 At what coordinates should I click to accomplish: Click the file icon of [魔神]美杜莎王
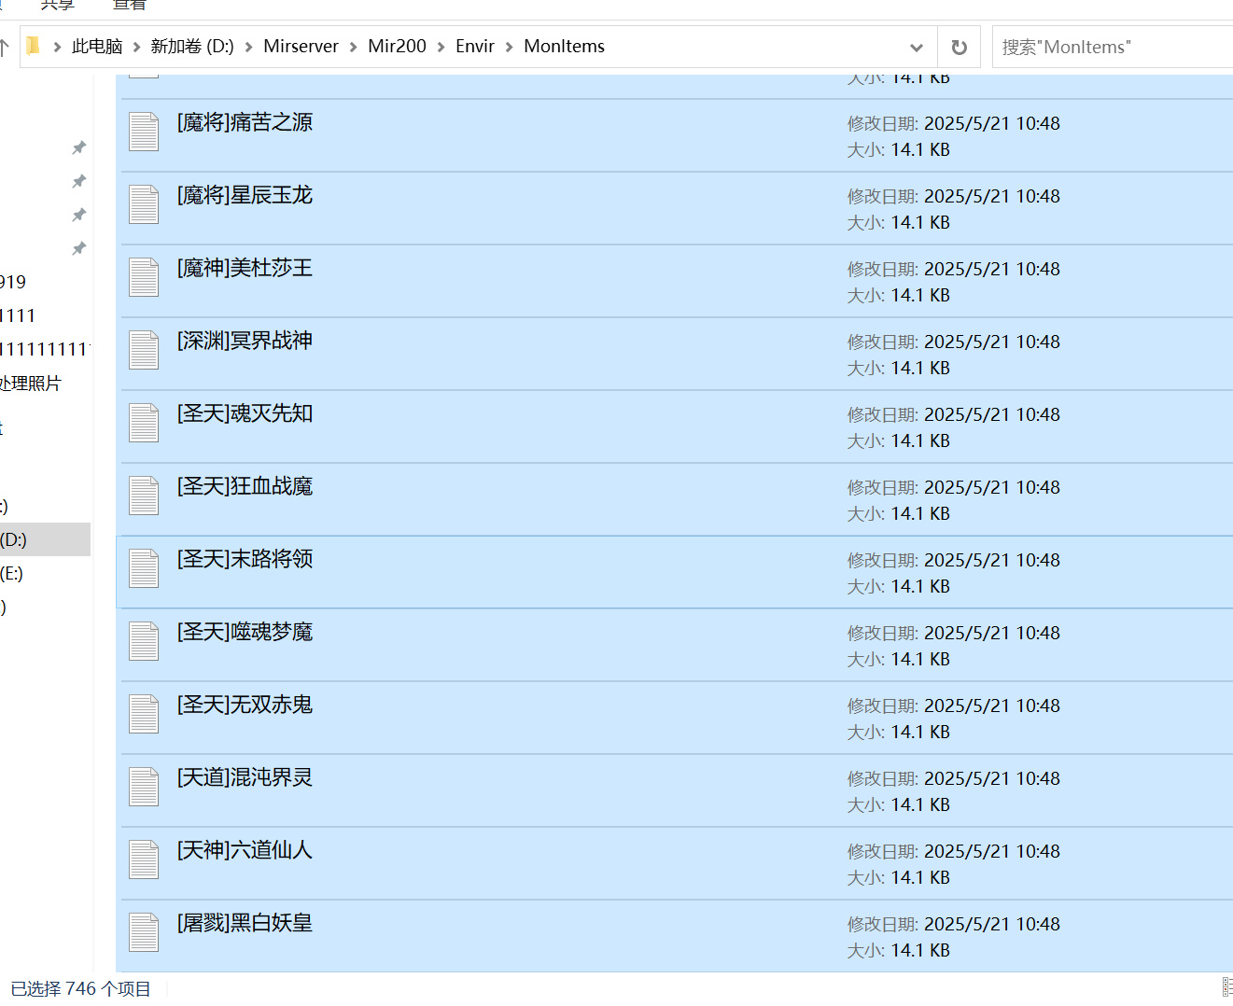[144, 277]
